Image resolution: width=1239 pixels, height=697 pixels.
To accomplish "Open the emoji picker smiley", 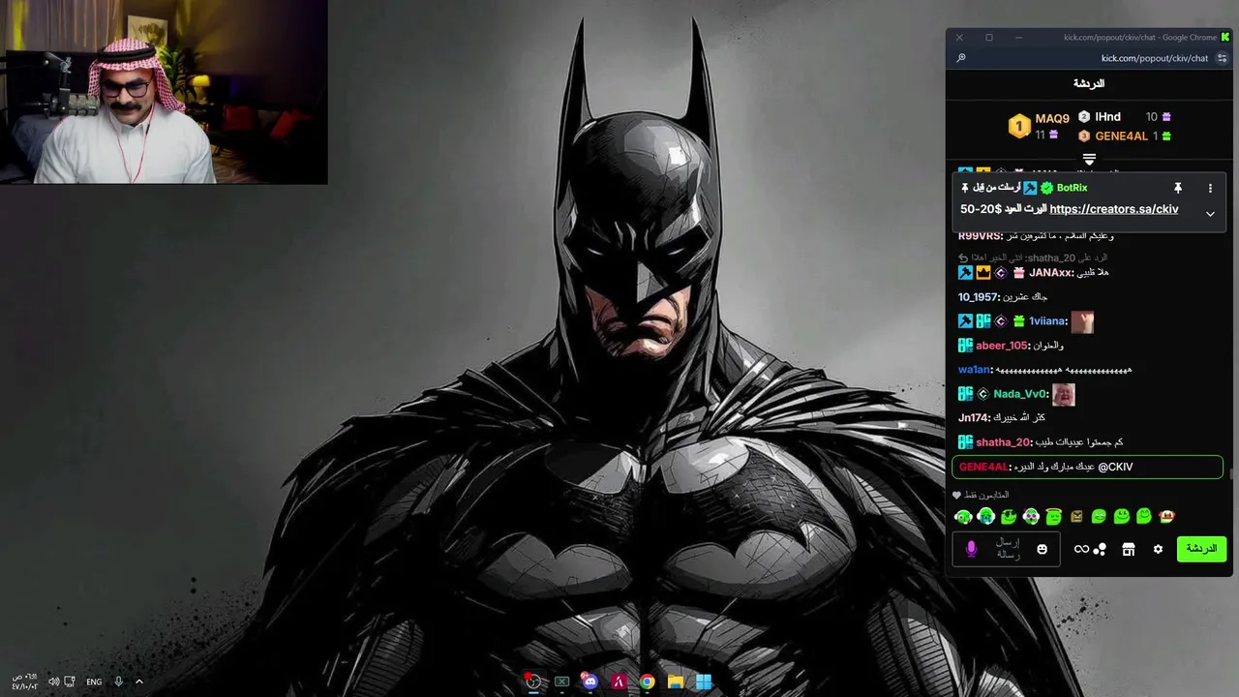I will pyautogui.click(x=1043, y=549).
